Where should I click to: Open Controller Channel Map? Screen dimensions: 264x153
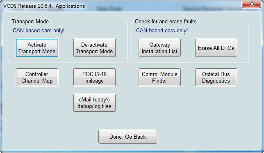point(37,77)
